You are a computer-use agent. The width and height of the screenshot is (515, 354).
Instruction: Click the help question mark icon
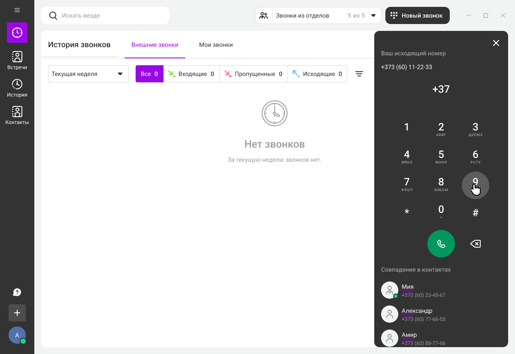tap(17, 292)
